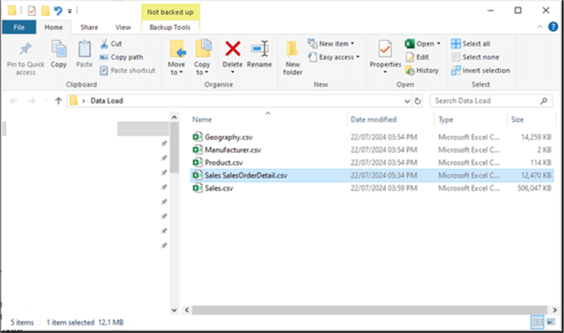Create a New folder
This screenshot has height=333, width=564.
click(292, 57)
